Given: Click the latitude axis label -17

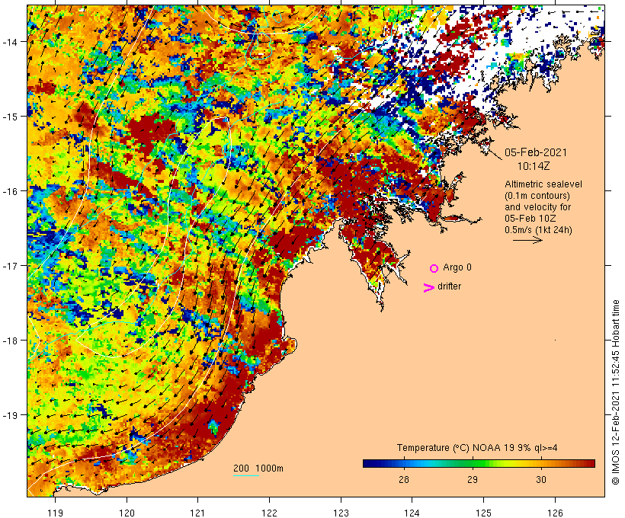Looking at the screenshot, I should pos(9,266).
